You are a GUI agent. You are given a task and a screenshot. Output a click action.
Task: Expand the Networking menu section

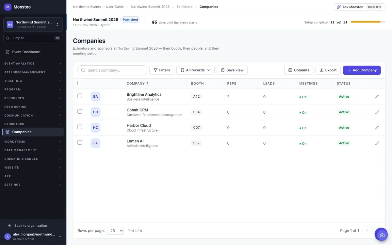click(33, 107)
